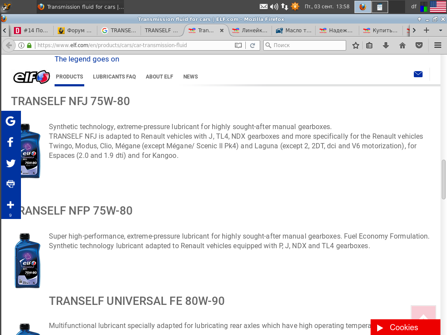Open network connections tray icon
Viewport: 447px width, 335px height.
pos(285,7)
